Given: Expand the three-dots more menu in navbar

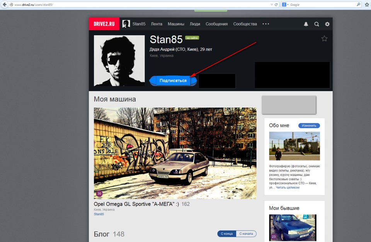Looking at the screenshot, I should [266, 24].
